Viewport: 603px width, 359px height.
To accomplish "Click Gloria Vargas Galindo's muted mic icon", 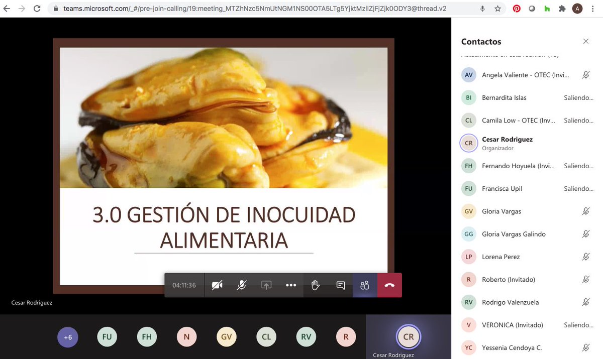I will pyautogui.click(x=585, y=234).
